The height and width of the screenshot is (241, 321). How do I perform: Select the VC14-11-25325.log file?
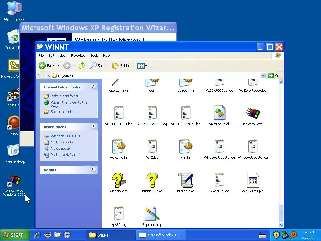pyautogui.click(x=152, y=113)
